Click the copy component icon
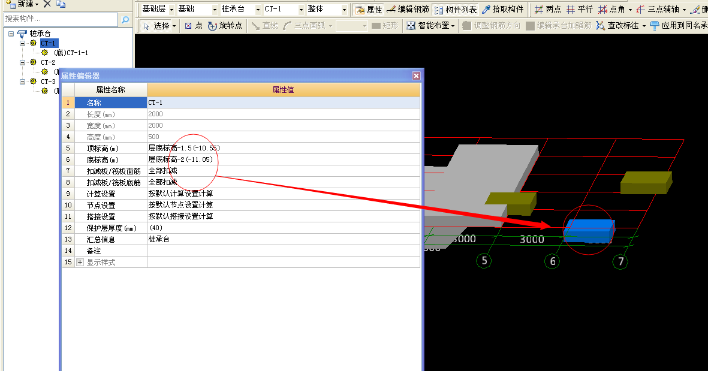The height and width of the screenshot is (371, 708). point(61,4)
